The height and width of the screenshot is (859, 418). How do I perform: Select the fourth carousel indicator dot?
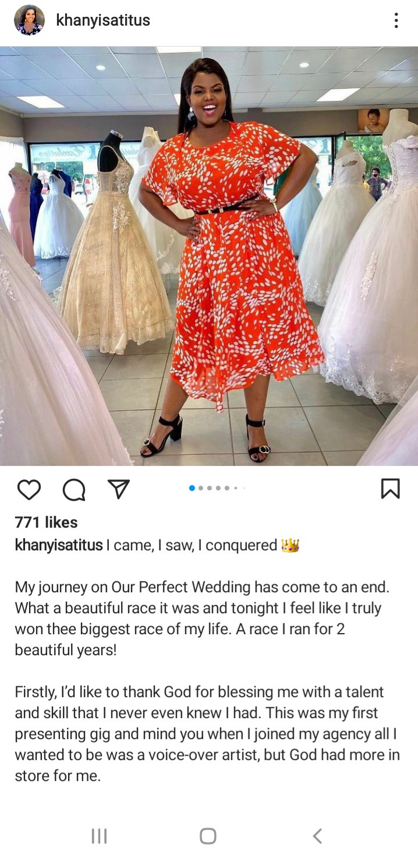[x=218, y=488]
